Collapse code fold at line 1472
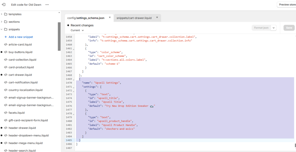The width and height of the screenshot is (296, 152). tap(73, 91)
